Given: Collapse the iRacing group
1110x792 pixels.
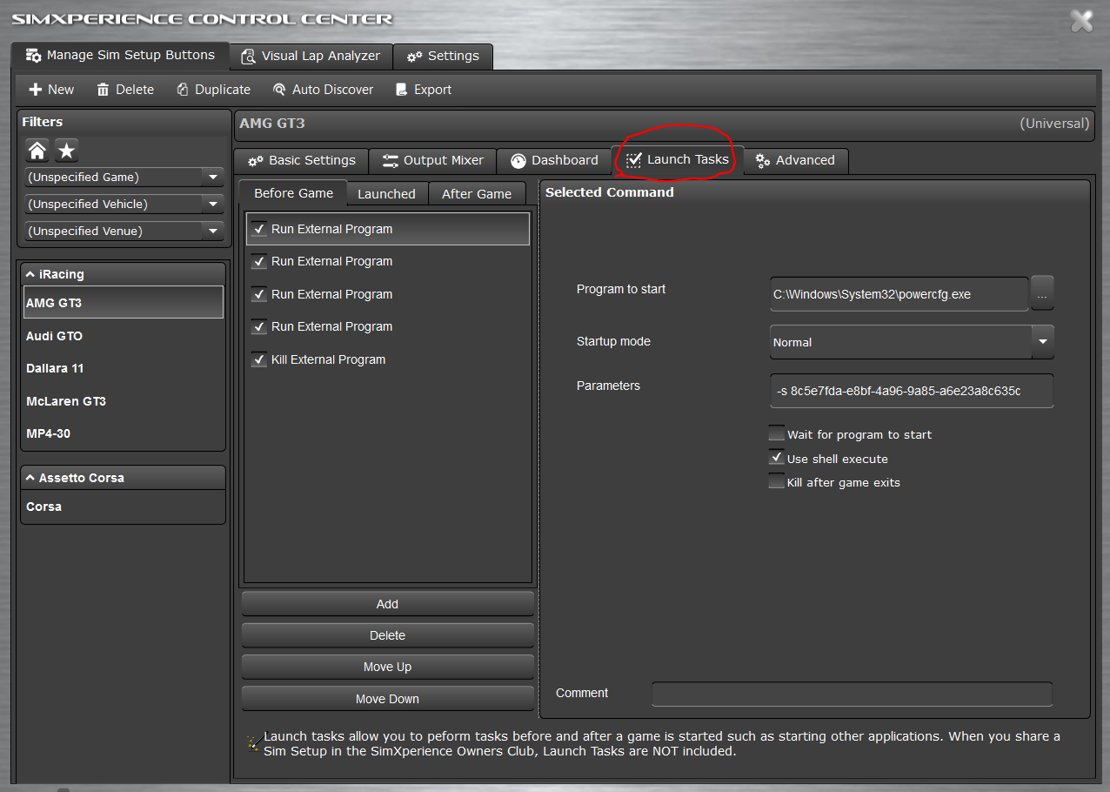Looking at the screenshot, I should 30,274.
